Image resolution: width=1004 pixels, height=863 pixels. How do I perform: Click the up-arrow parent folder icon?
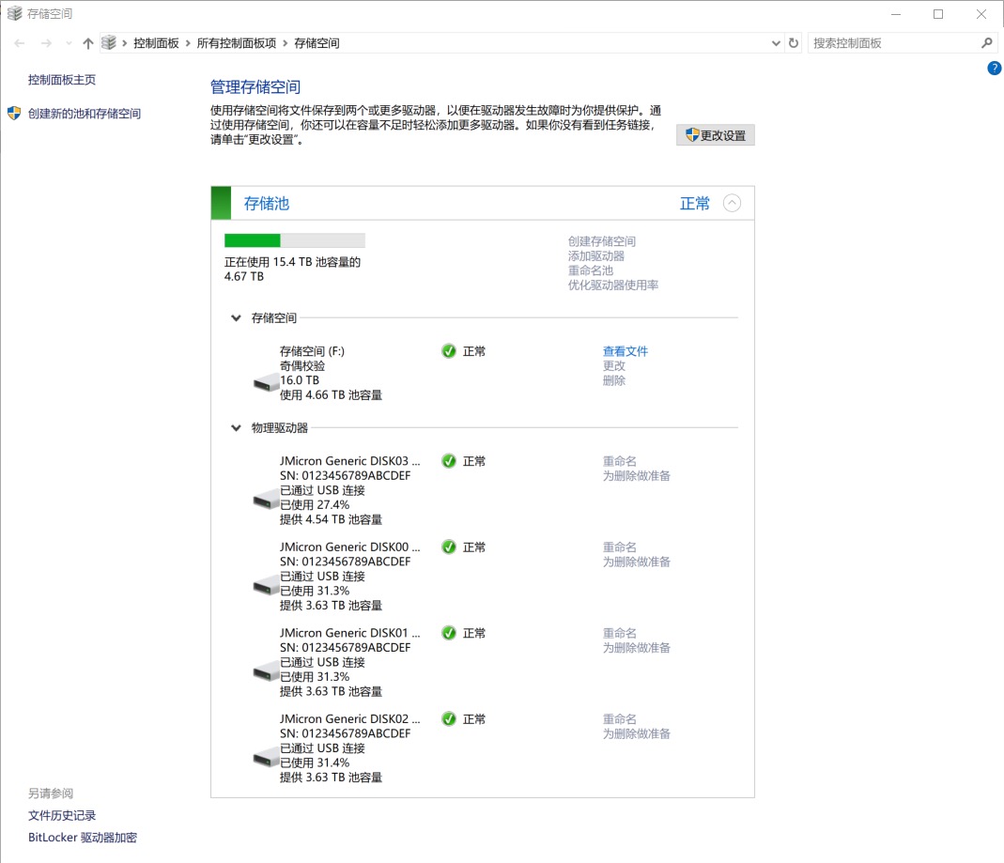[88, 43]
